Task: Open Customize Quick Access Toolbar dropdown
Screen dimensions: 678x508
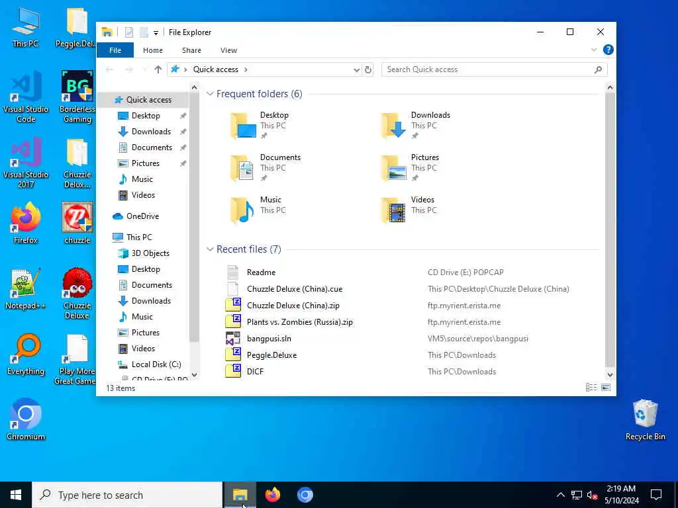Action: coord(156,32)
